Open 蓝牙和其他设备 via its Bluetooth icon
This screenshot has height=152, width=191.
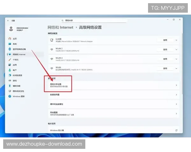[10, 49]
